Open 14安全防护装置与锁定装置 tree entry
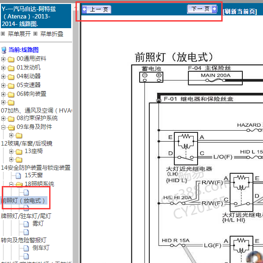The height and width of the screenshot is (263, 263). [36, 168]
